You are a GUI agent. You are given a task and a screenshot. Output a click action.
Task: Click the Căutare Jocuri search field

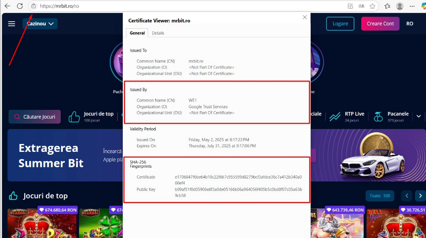[35, 117]
